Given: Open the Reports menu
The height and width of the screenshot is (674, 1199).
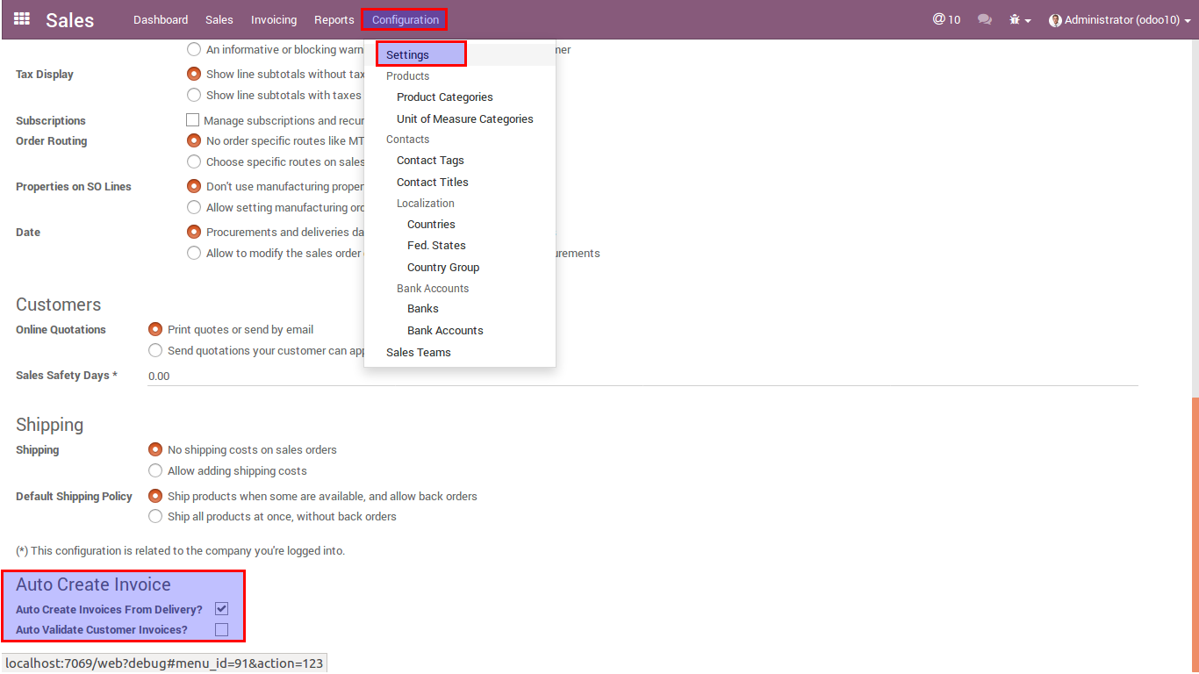Looking at the screenshot, I should tap(334, 19).
